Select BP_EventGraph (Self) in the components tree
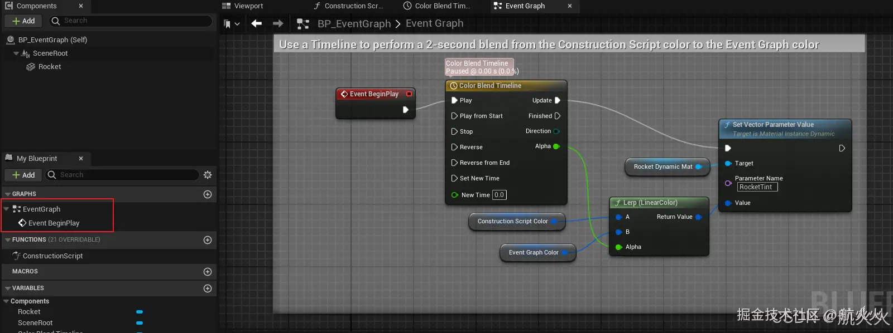Image resolution: width=893 pixels, height=333 pixels. point(52,40)
